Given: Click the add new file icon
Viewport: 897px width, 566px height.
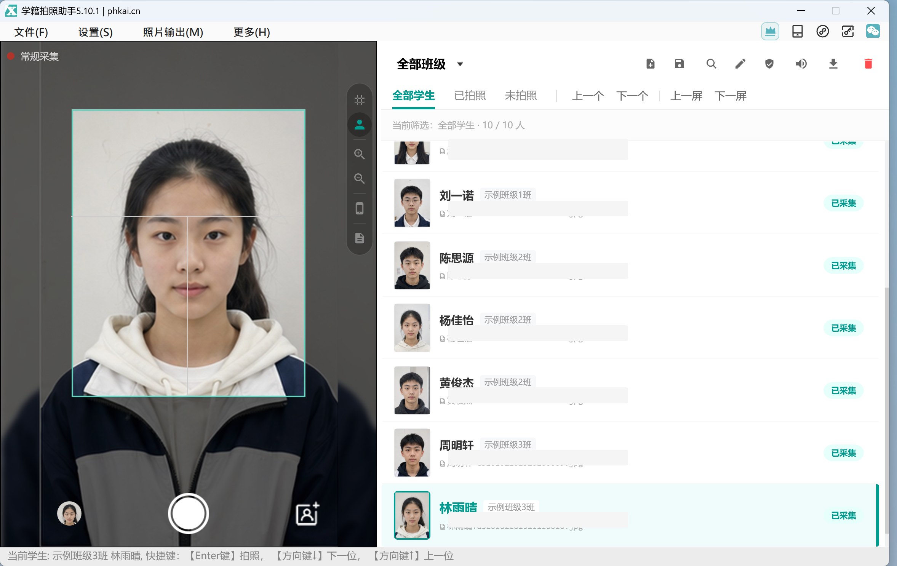Looking at the screenshot, I should point(651,64).
